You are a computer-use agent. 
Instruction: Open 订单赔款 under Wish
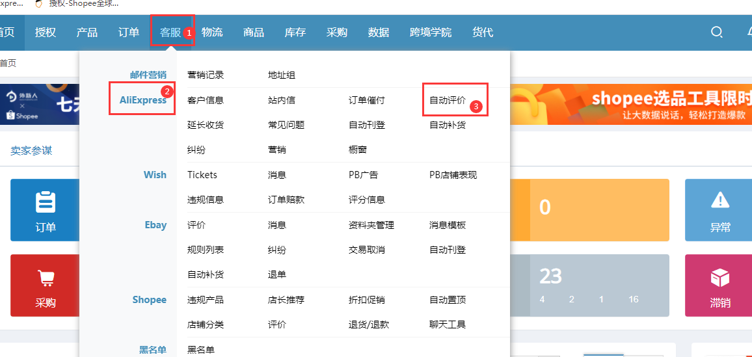[x=286, y=200]
